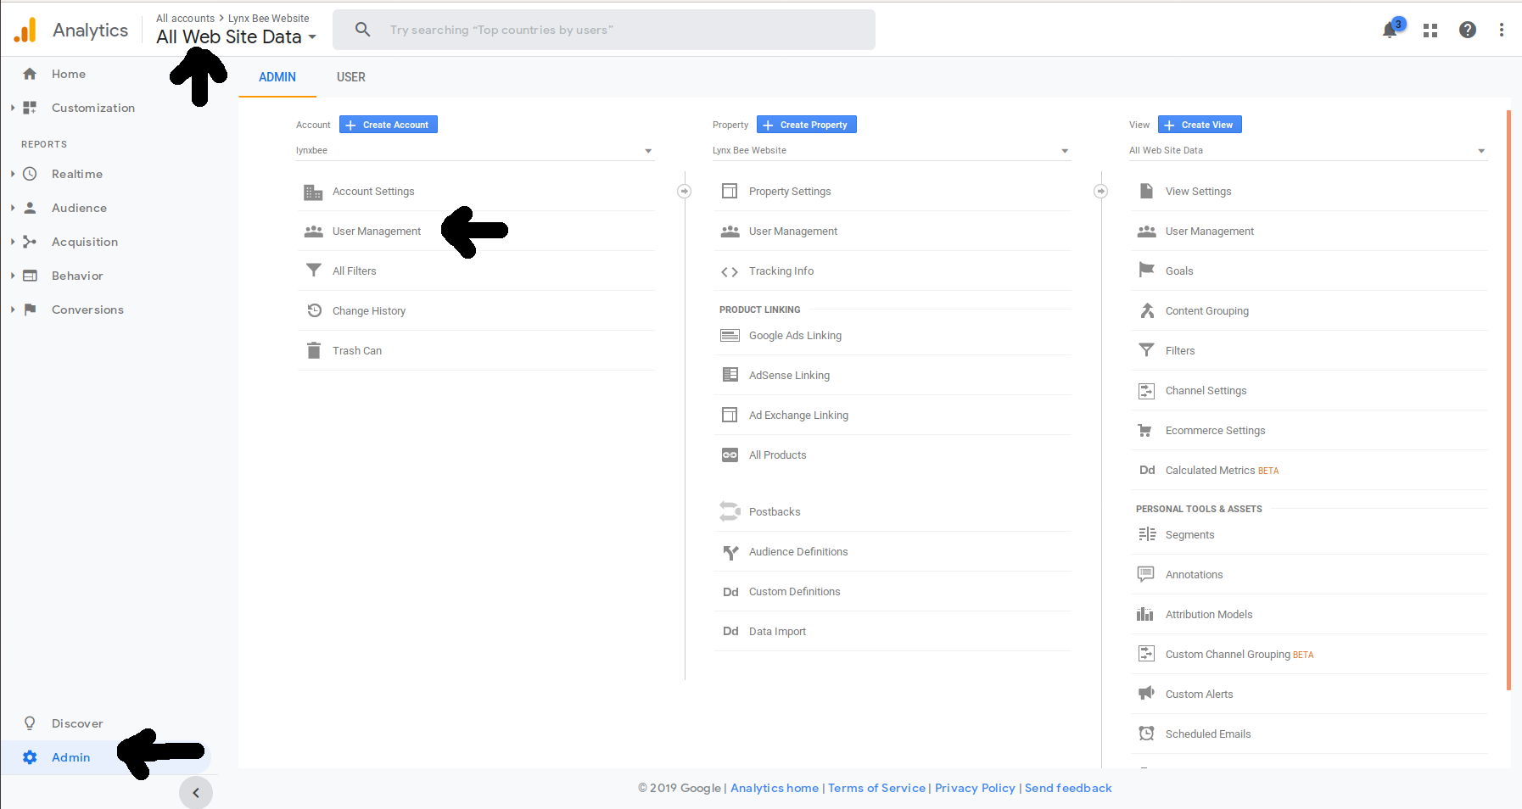This screenshot has width=1522, height=809.
Task: Open the Google apps grid icon
Action: 1429,30
